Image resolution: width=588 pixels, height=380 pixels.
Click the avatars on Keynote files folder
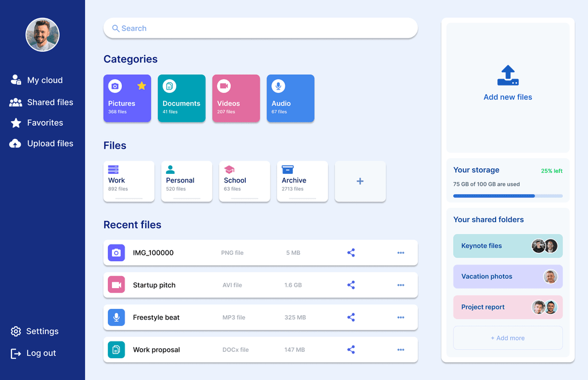point(544,246)
